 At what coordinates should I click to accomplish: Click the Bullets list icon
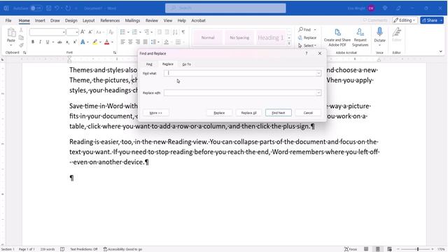[x=123, y=32]
